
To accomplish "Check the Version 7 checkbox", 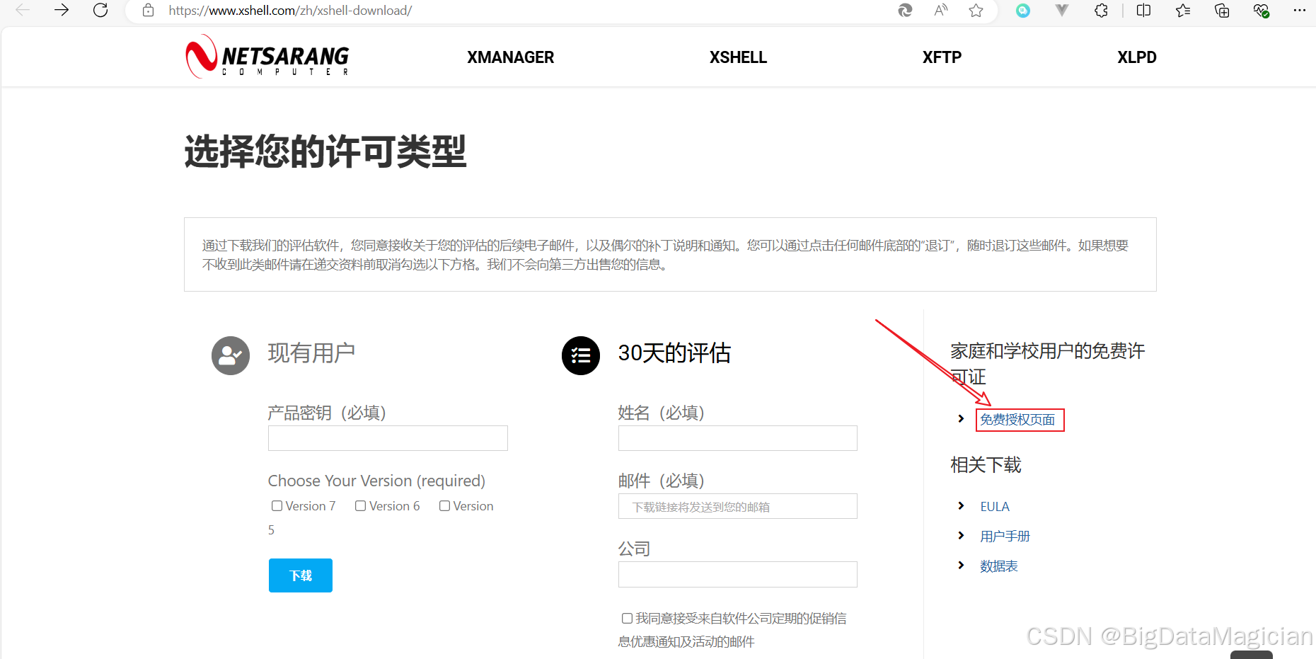I will click(x=277, y=505).
